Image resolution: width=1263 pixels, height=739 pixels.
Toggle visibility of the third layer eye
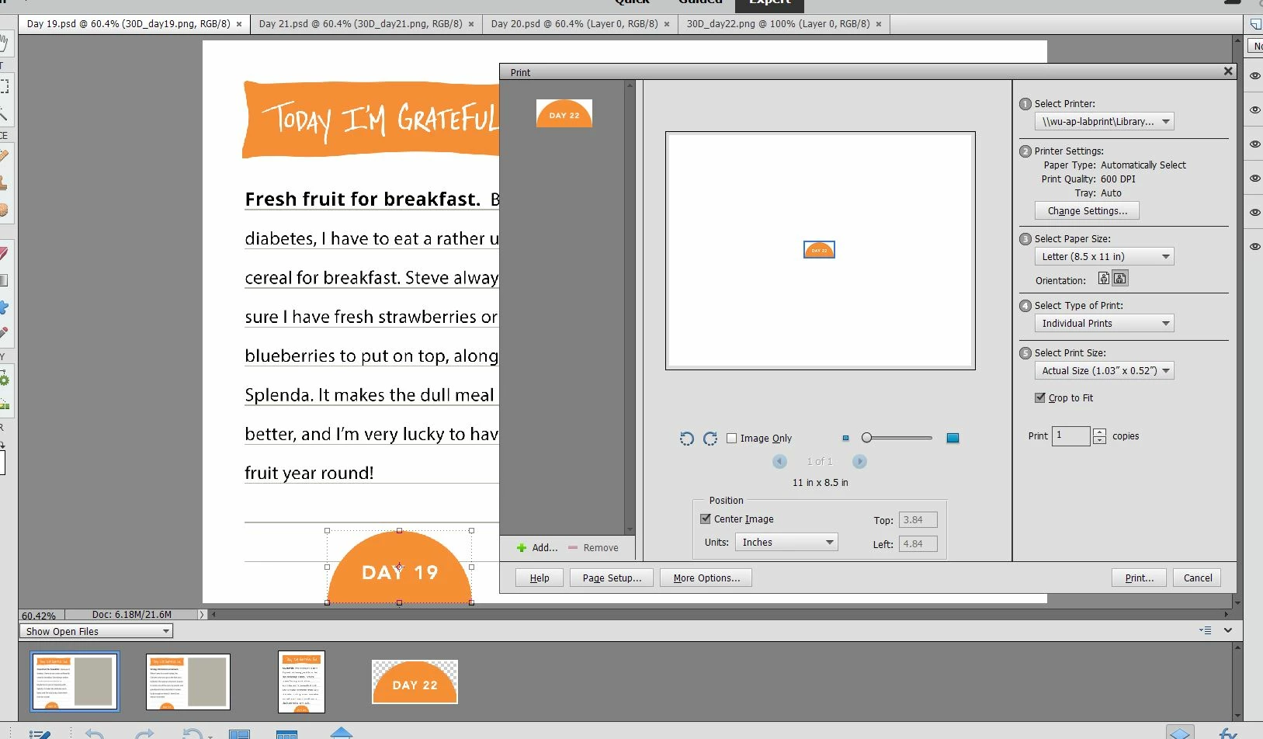pos(1254,144)
